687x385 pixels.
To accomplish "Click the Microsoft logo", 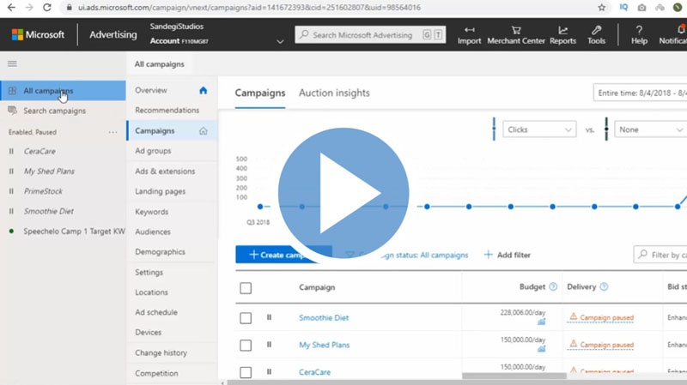I will point(38,34).
